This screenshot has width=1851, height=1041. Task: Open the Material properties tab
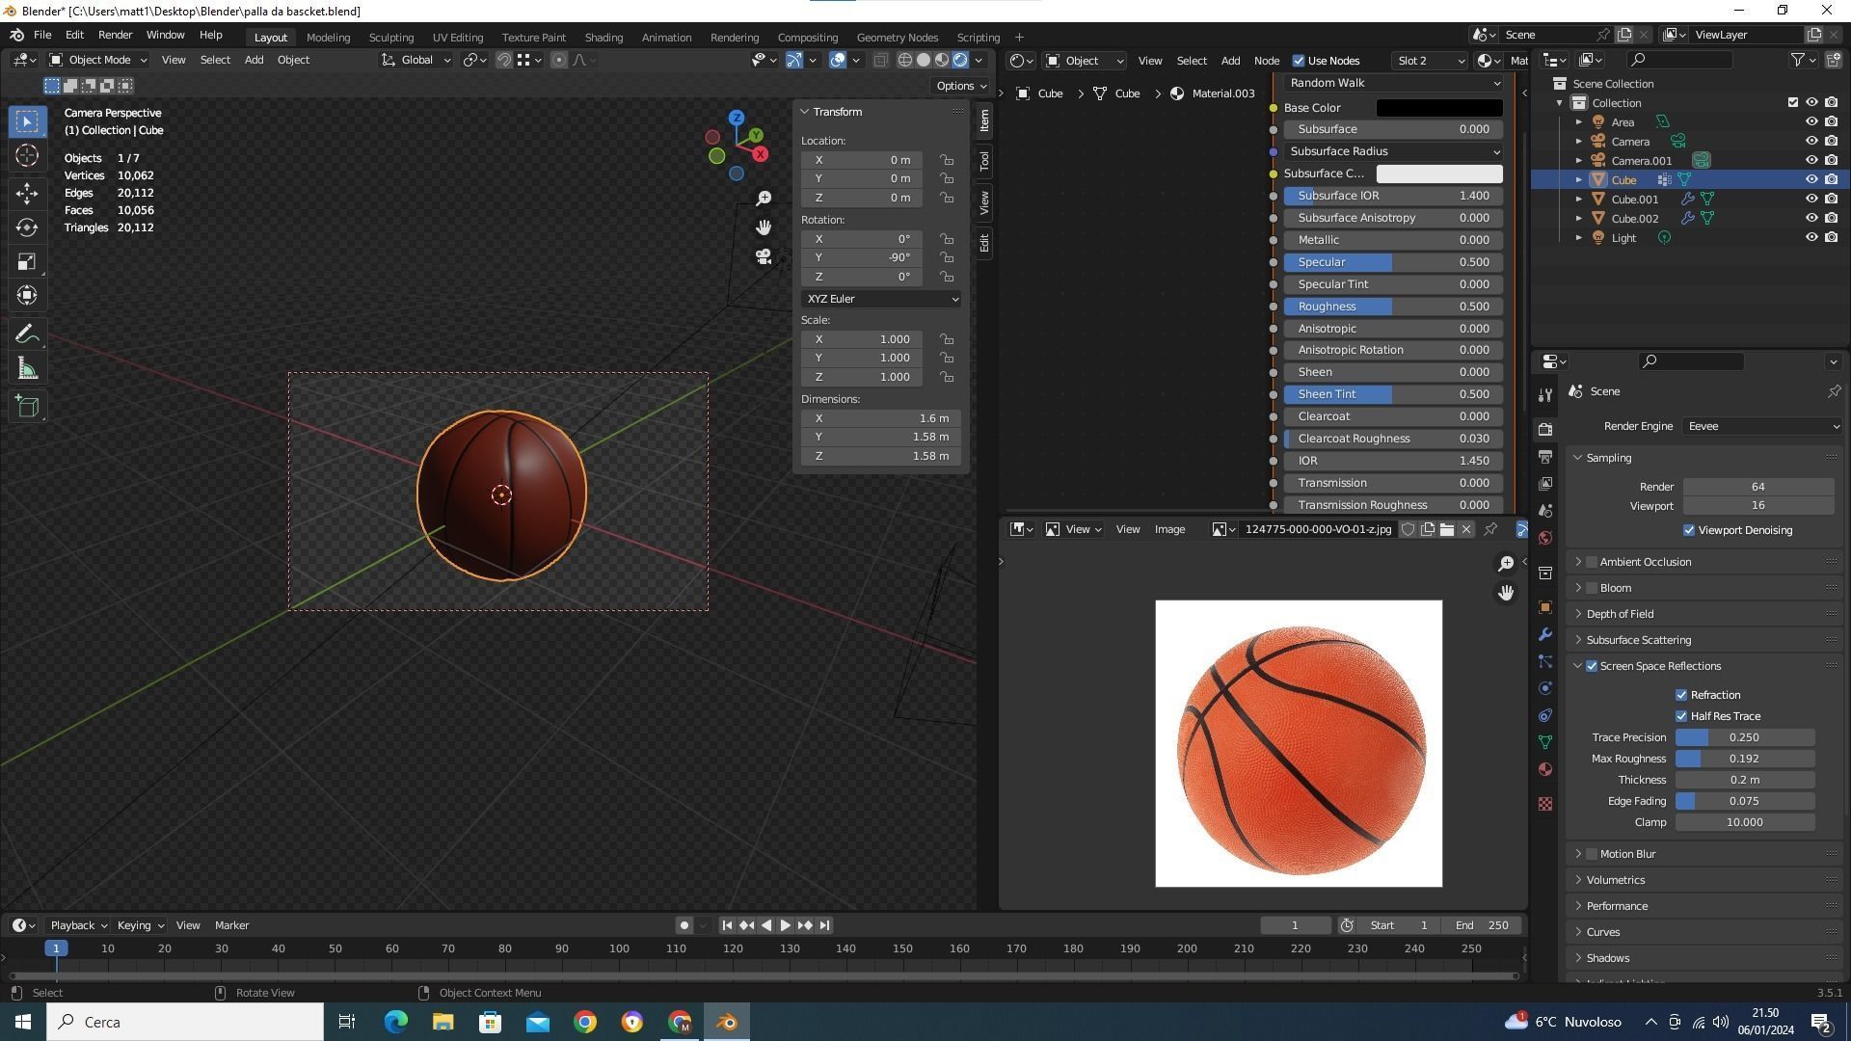click(x=1545, y=769)
